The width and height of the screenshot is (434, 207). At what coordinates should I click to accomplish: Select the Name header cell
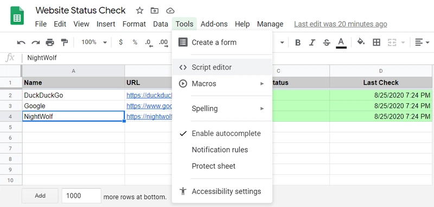(x=73, y=83)
